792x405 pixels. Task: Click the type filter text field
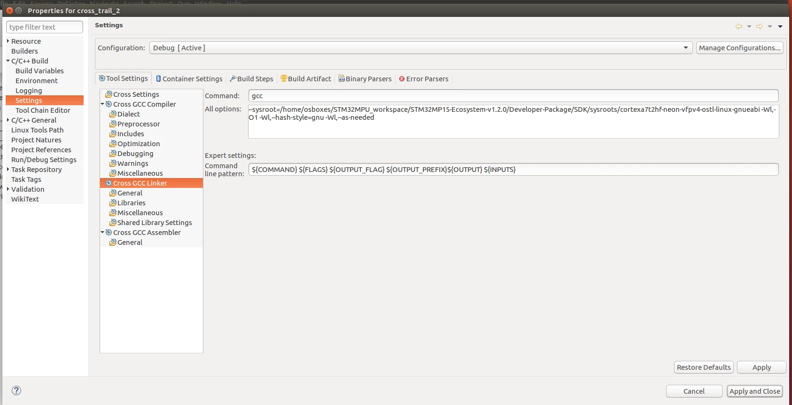click(x=45, y=27)
